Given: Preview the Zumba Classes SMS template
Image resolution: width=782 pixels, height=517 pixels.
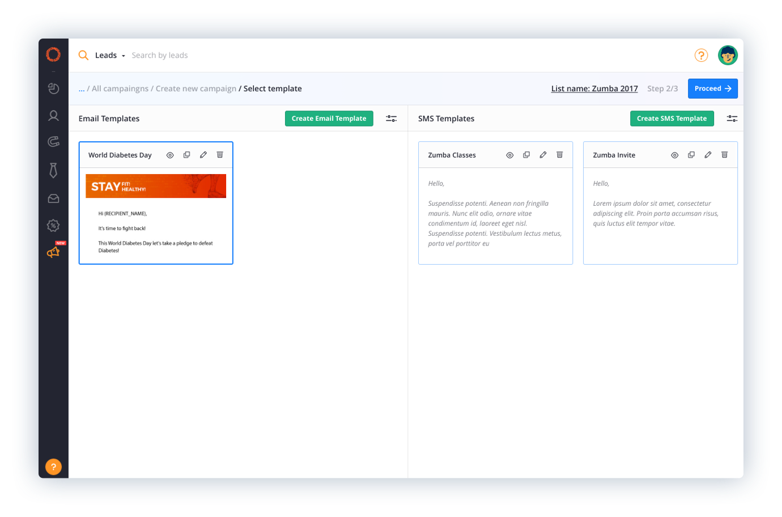Looking at the screenshot, I should (510, 155).
